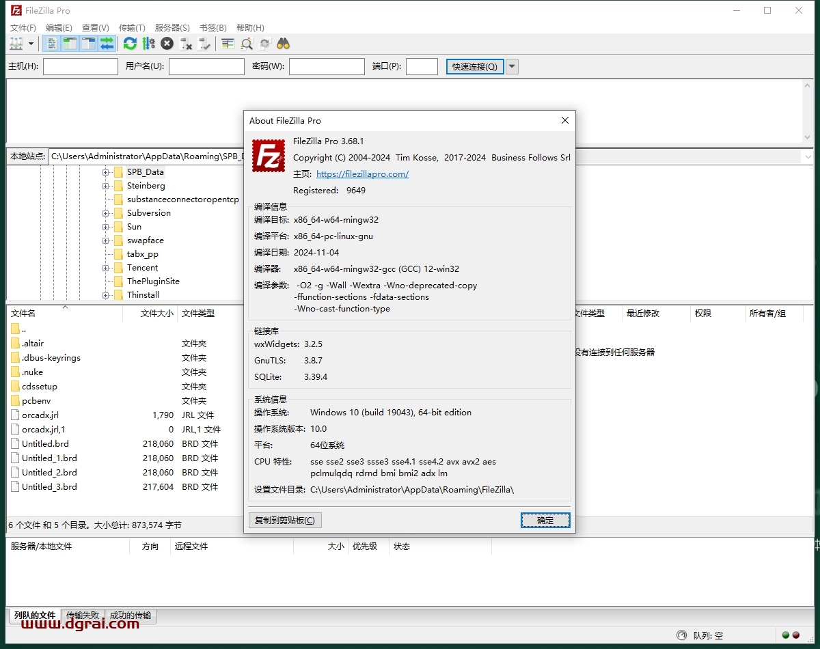This screenshot has width=820, height=649.
Task: Click the 复制到剪贴板(C) button
Action: click(285, 521)
